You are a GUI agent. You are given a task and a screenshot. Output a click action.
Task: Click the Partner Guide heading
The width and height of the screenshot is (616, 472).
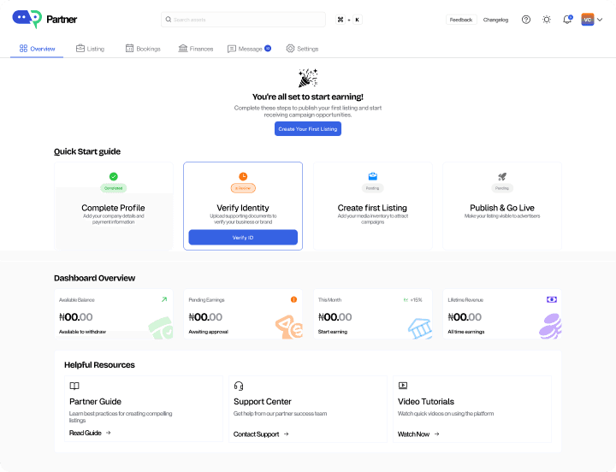tap(95, 402)
